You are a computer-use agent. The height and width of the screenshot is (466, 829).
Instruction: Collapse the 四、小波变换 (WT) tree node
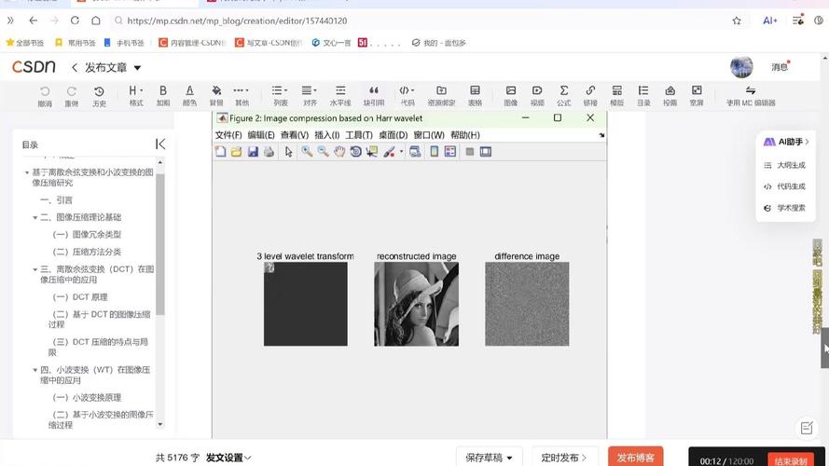(35, 370)
